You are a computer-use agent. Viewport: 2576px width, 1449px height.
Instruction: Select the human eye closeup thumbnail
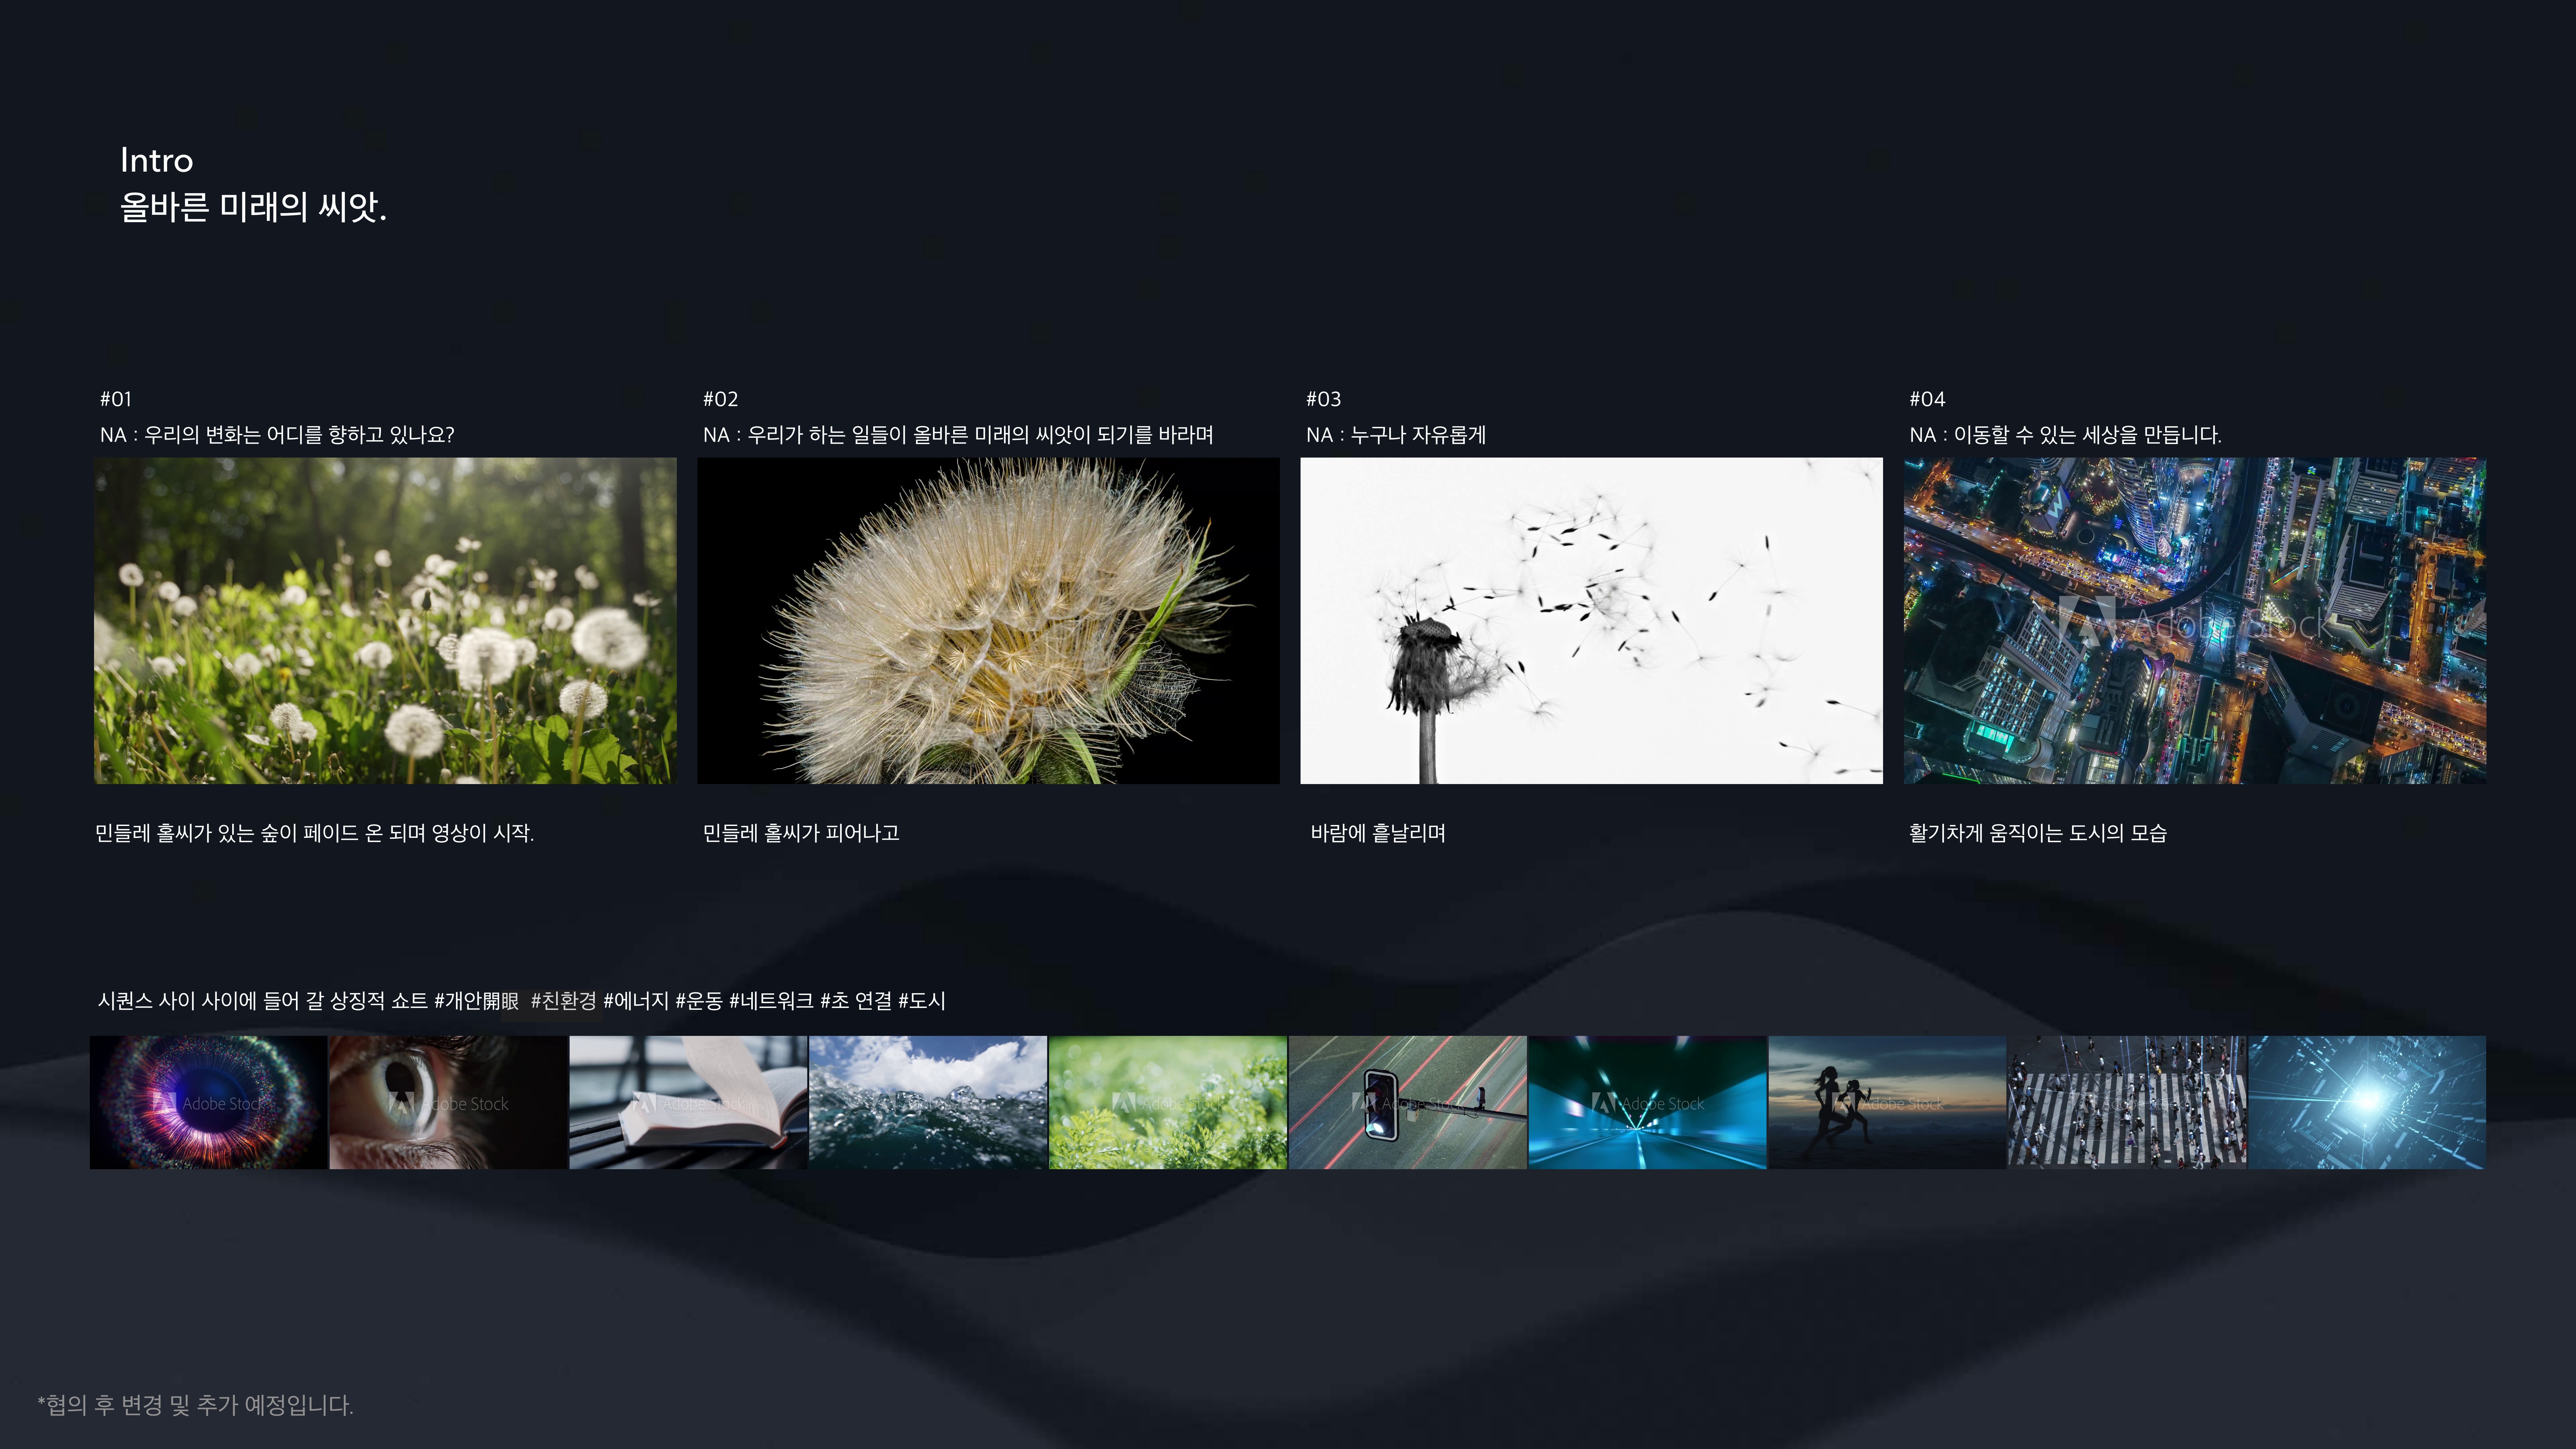(448, 1102)
